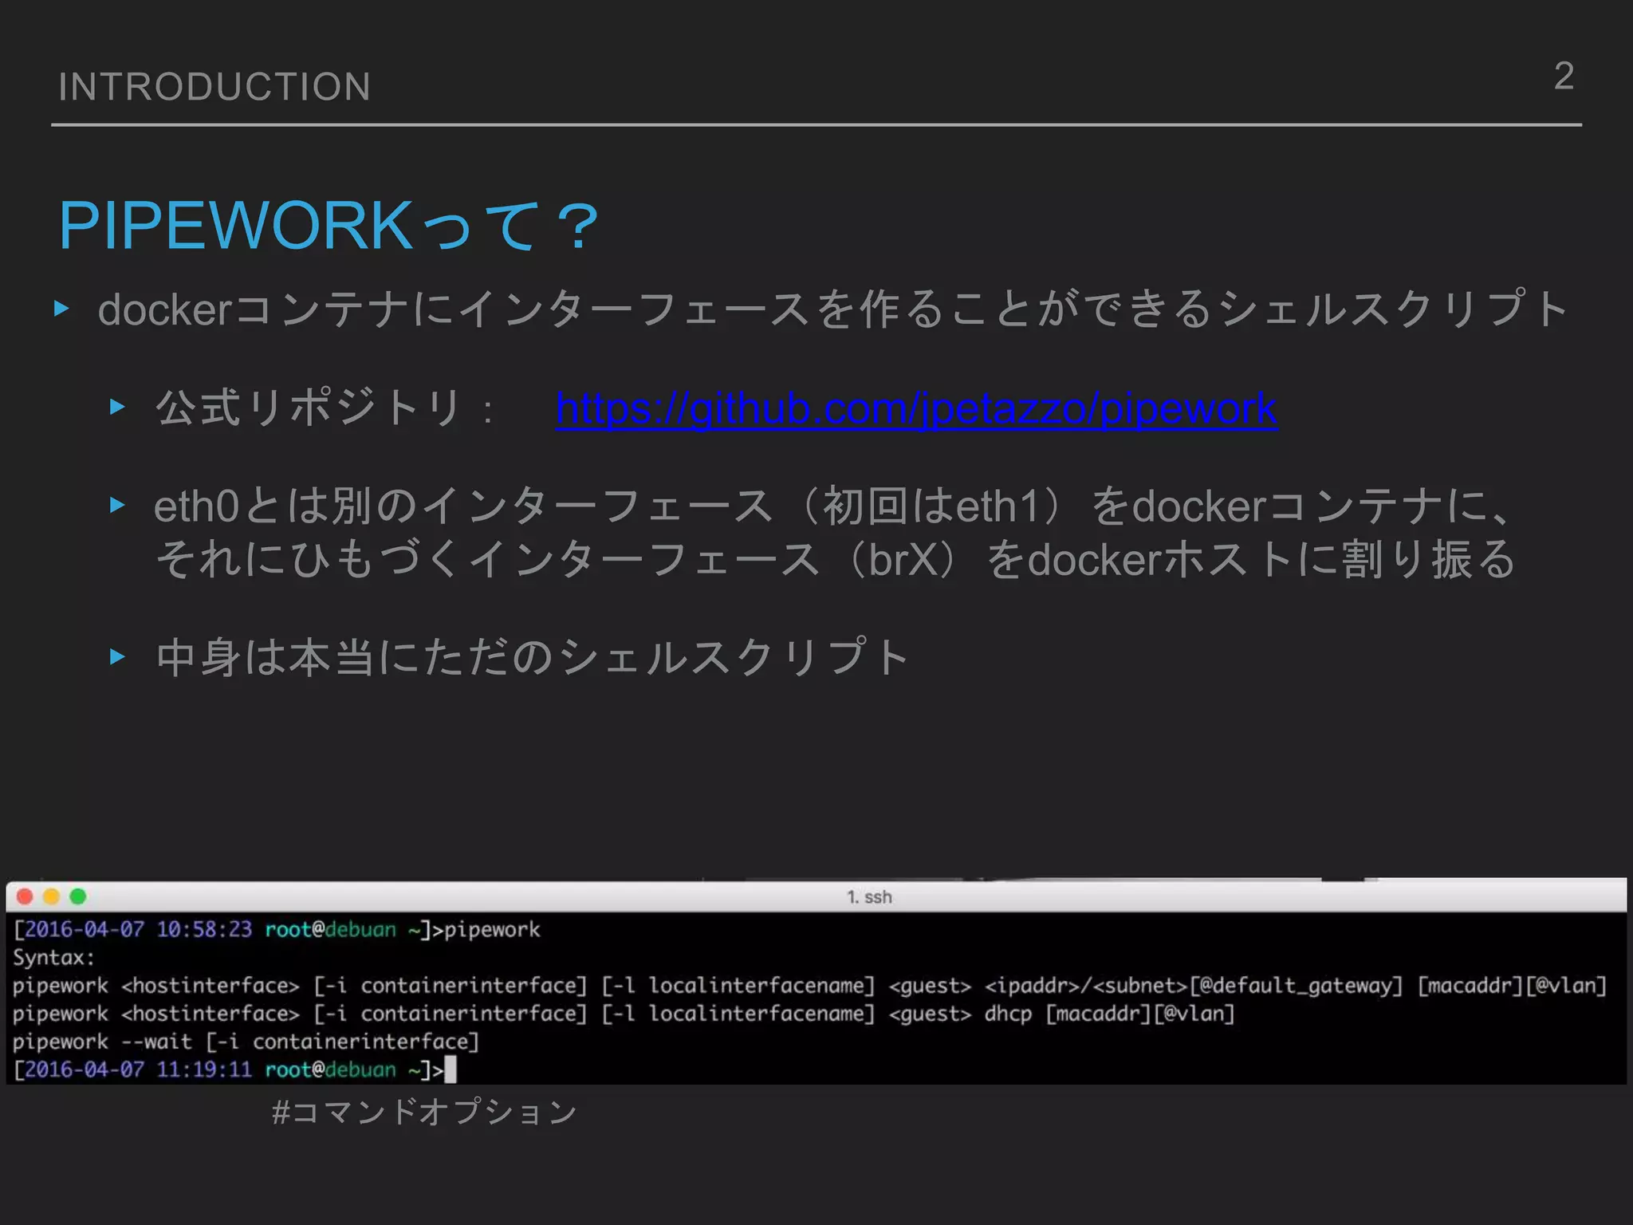This screenshot has width=1633, height=1225.
Task: Click the 'Syntax:' line in the terminal
Action: (53, 958)
